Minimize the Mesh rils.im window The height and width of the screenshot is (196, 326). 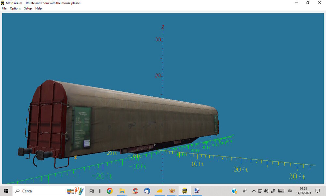coord(296,3)
